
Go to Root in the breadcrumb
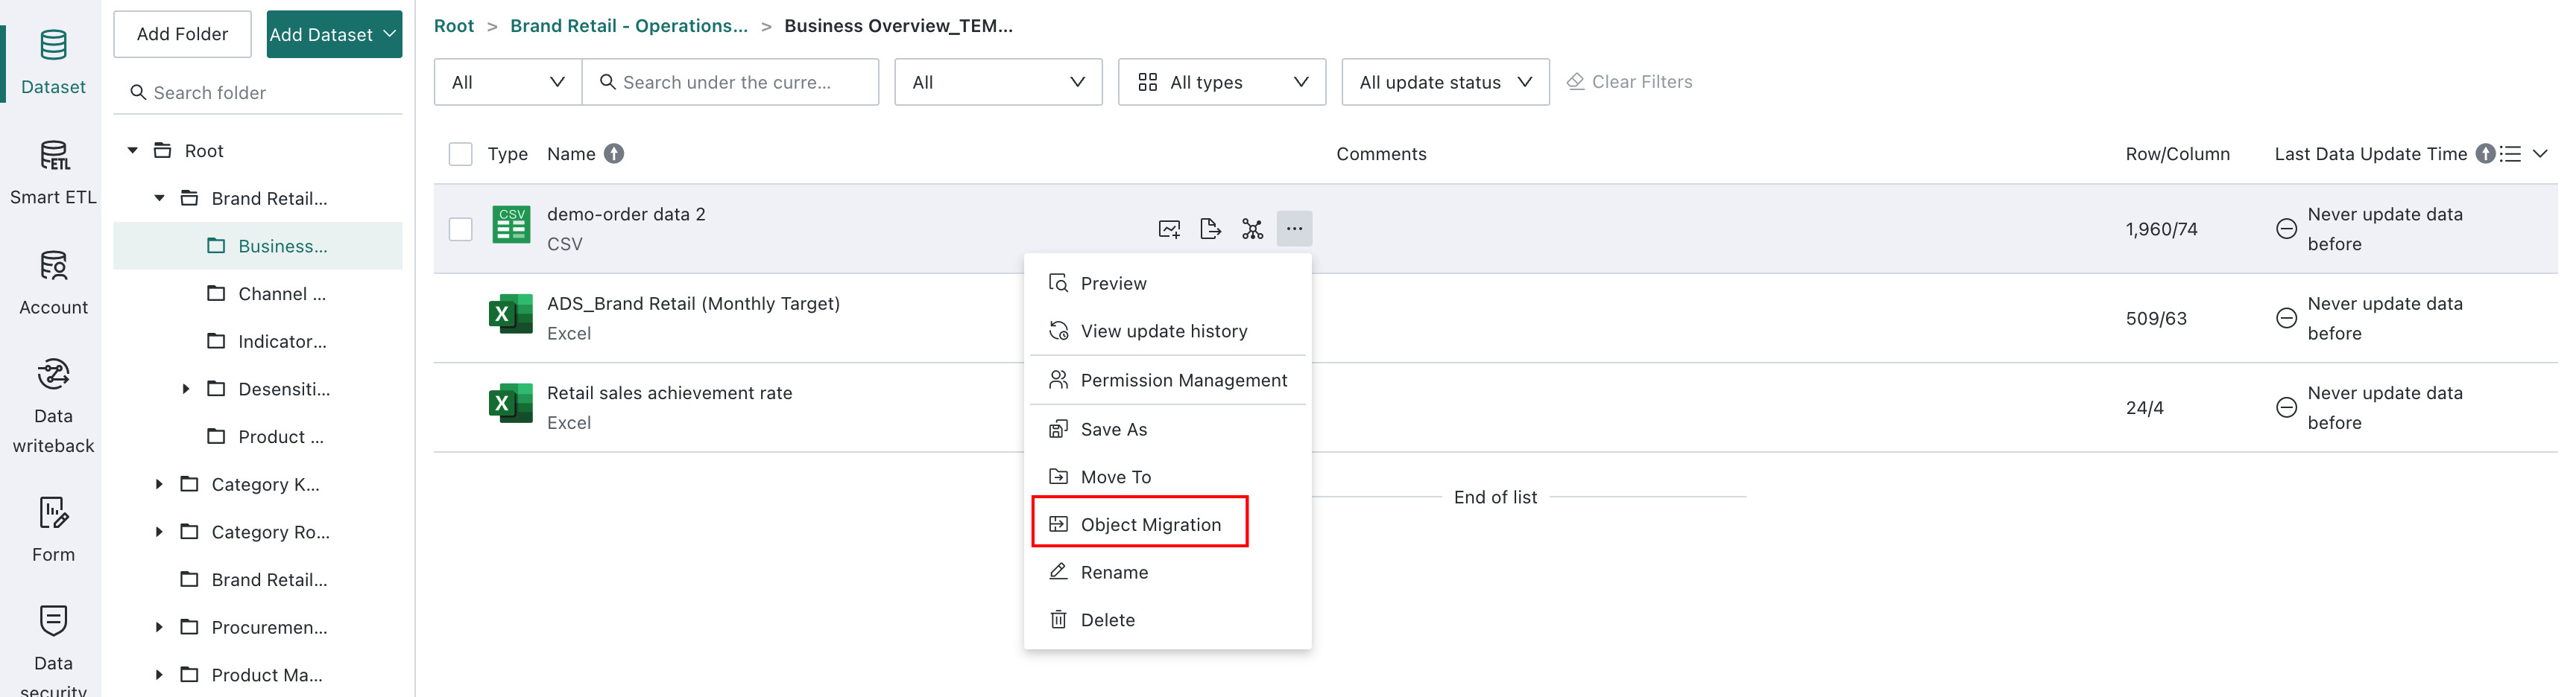click(454, 26)
